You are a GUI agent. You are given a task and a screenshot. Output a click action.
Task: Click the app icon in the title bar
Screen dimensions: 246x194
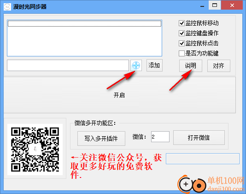click(x=7, y=7)
